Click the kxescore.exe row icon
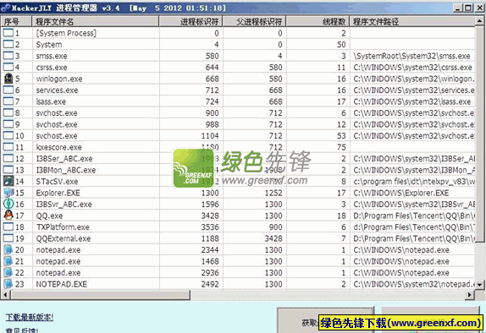486x333 pixels. click(8, 147)
